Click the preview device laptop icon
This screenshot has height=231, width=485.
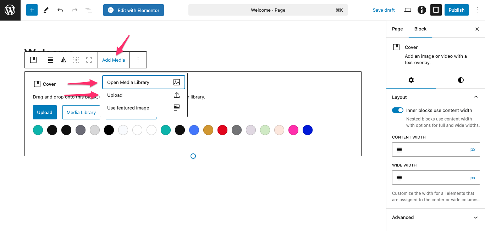[408, 10]
